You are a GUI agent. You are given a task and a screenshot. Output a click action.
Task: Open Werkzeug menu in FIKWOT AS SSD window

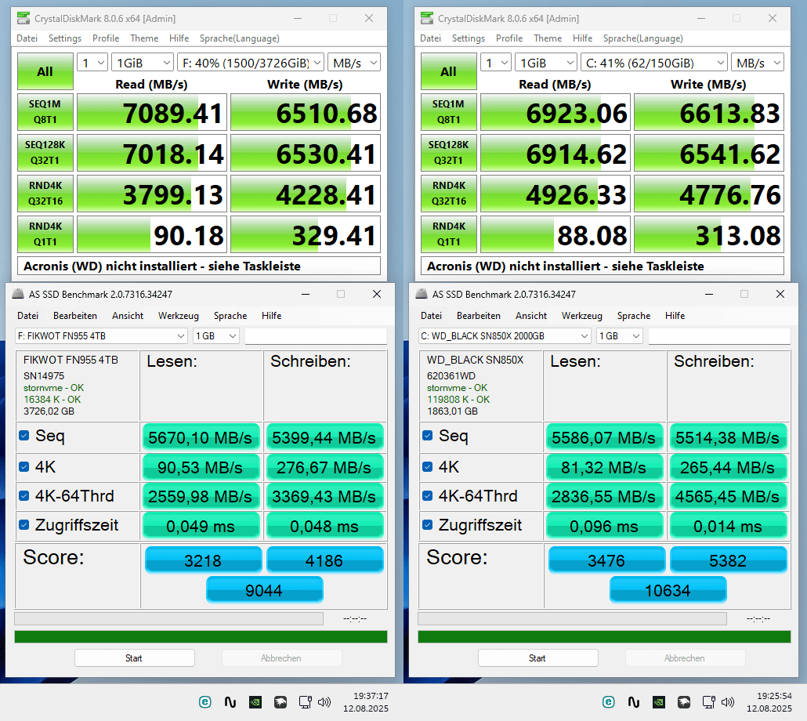pyautogui.click(x=178, y=316)
